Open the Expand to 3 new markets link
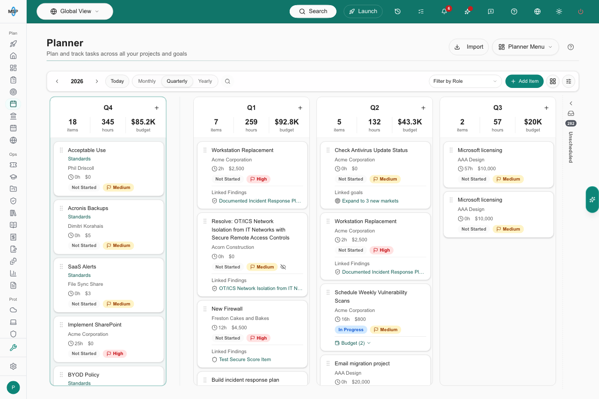The image size is (599, 399). [370, 201]
